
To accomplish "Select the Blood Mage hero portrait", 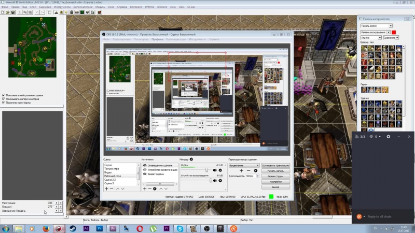I will click(385, 90).
